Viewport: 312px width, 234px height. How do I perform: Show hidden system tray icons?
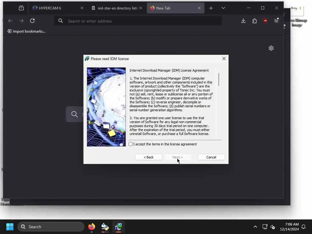tap(255, 227)
